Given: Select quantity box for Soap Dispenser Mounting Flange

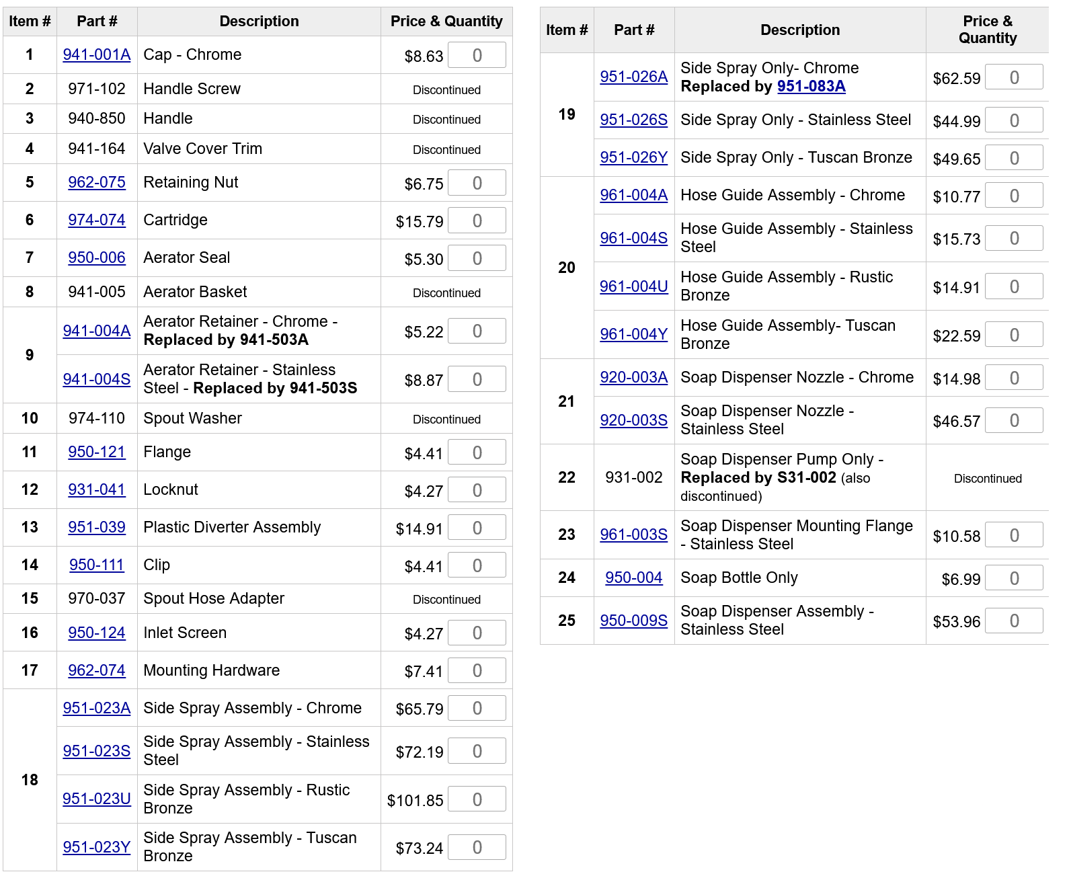Looking at the screenshot, I should (x=1014, y=535).
